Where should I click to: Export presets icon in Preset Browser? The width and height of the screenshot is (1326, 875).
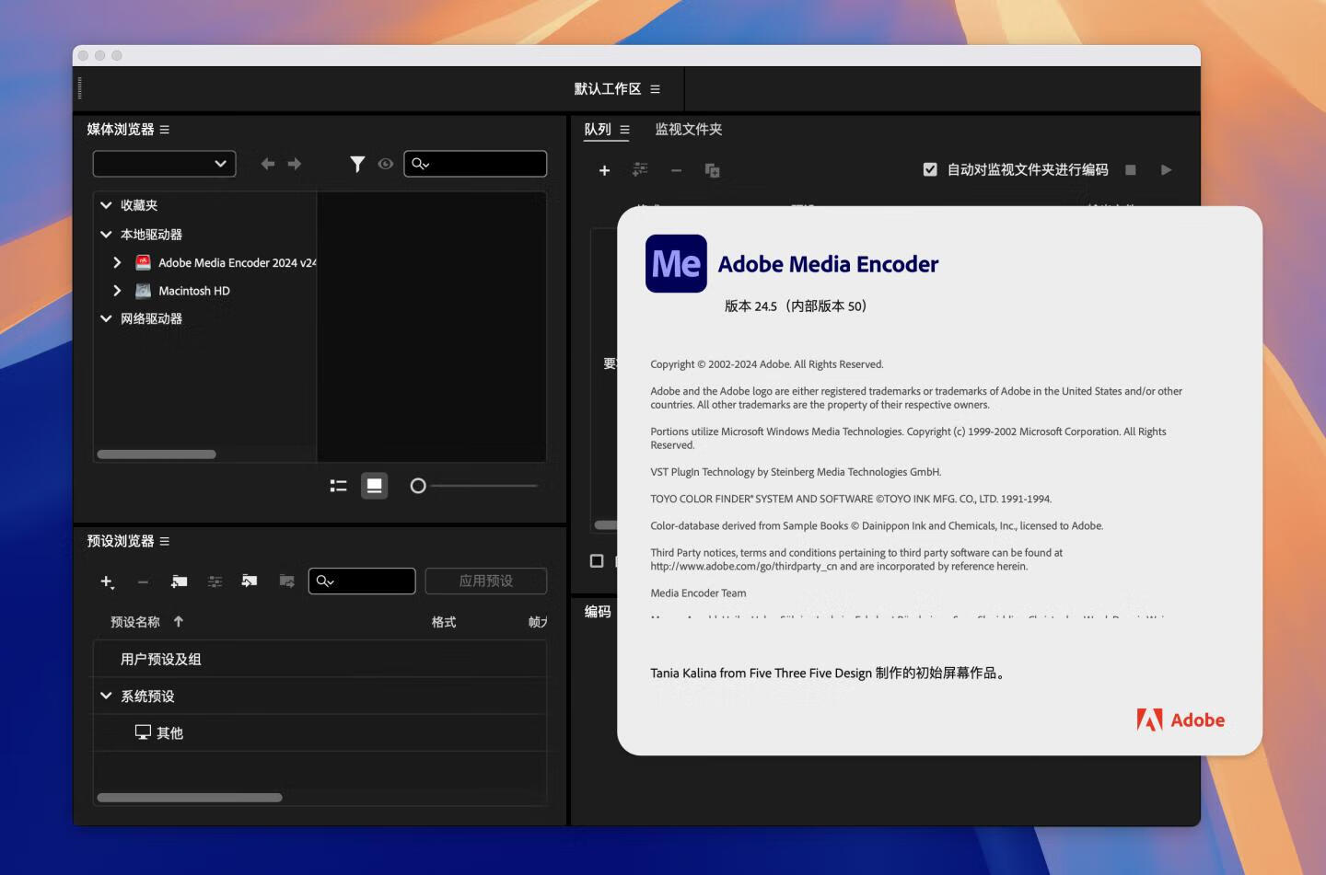[286, 581]
